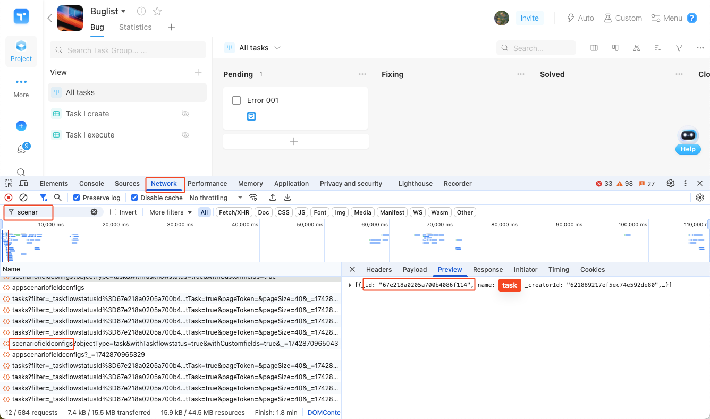Screen dimensions: 710x419
Task: Switch to the Statistics tab
Action: (136, 27)
